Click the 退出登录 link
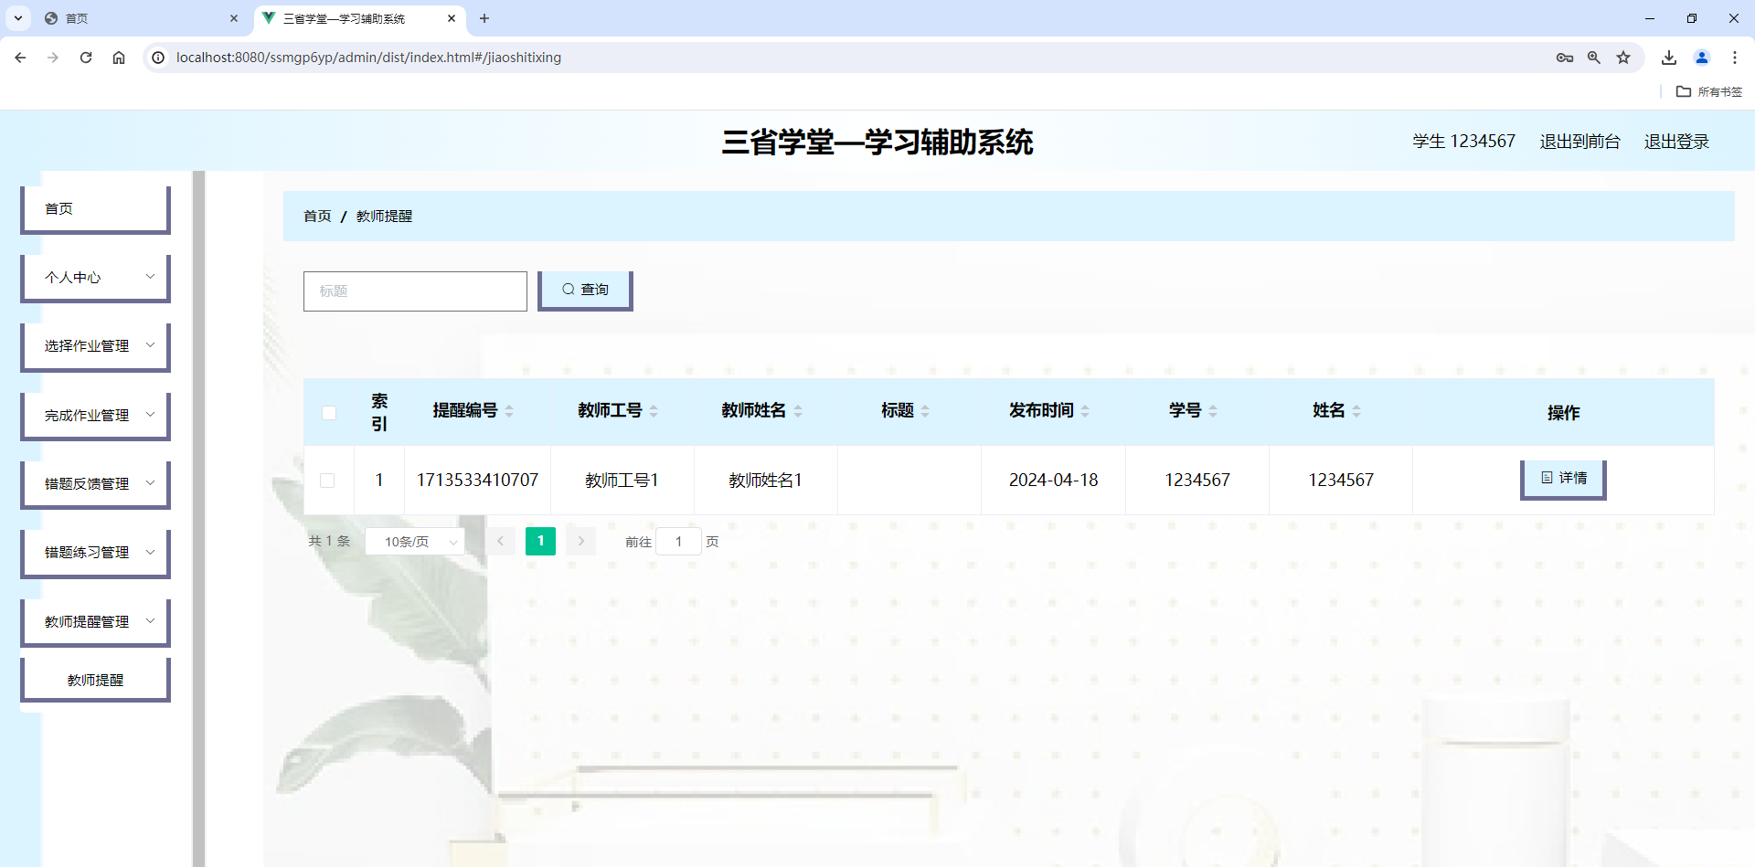The width and height of the screenshot is (1755, 867). pos(1676,141)
